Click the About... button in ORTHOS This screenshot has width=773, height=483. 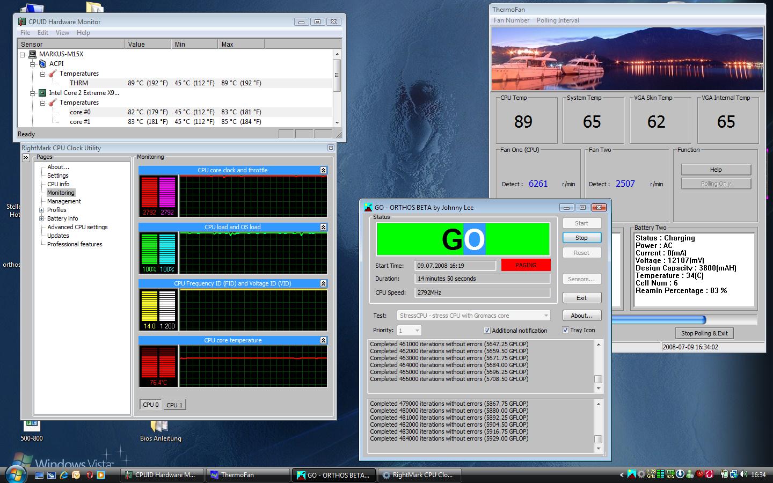click(x=581, y=316)
